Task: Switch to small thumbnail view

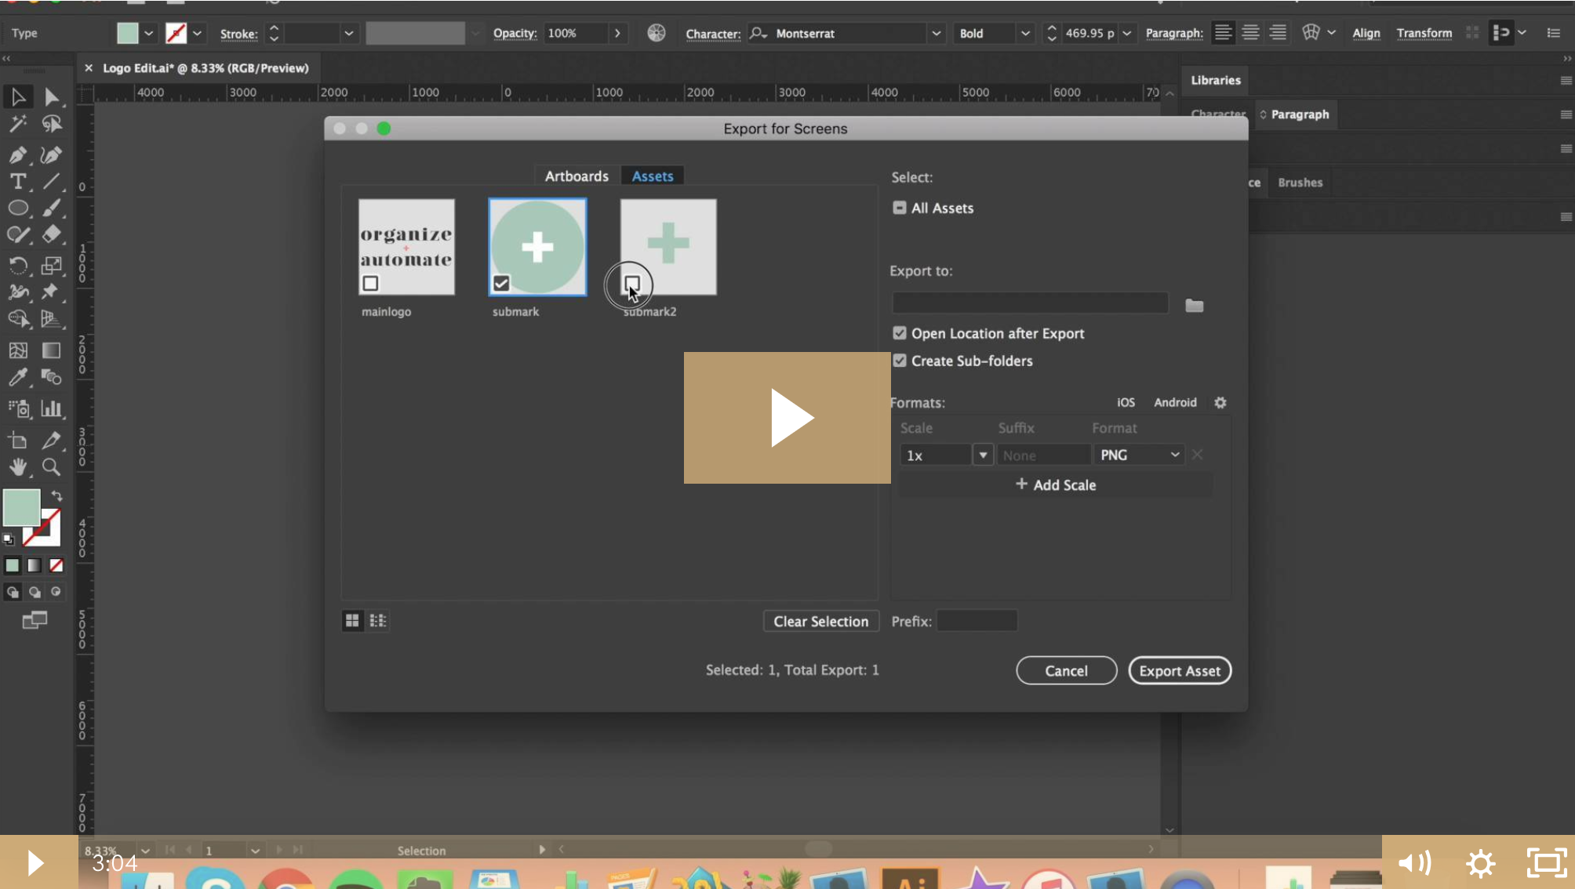Action: pos(378,621)
